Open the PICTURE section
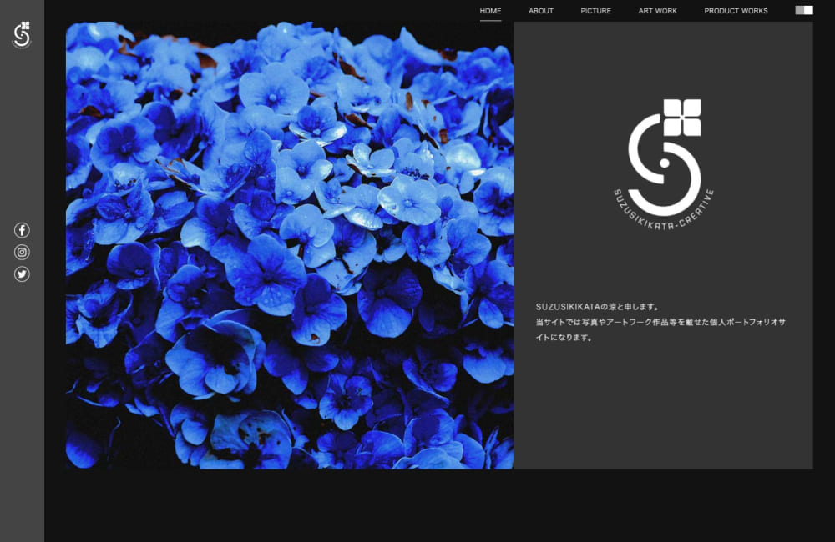The height and width of the screenshot is (542, 835). tap(596, 11)
